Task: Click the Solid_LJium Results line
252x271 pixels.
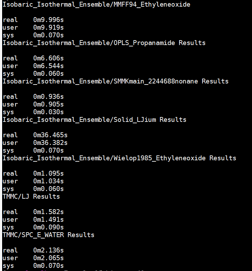Action: coord(94,119)
